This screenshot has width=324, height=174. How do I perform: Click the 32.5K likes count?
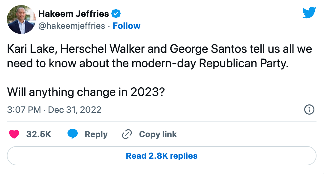[39, 134]
